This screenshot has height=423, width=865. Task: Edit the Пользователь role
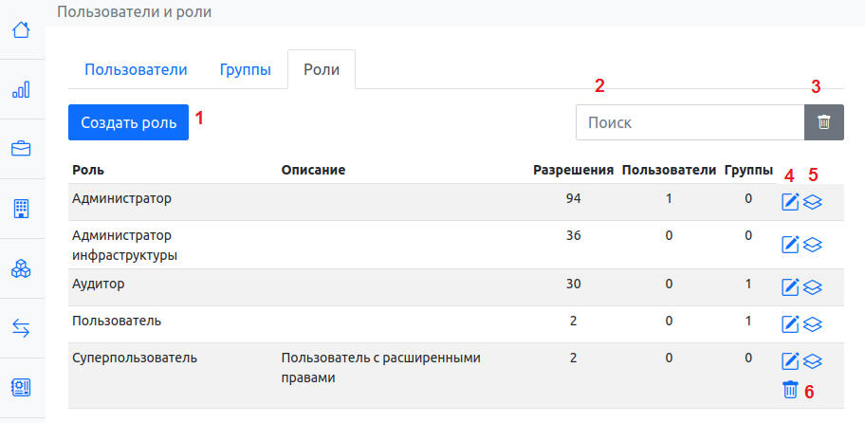(x=790, y=324)
